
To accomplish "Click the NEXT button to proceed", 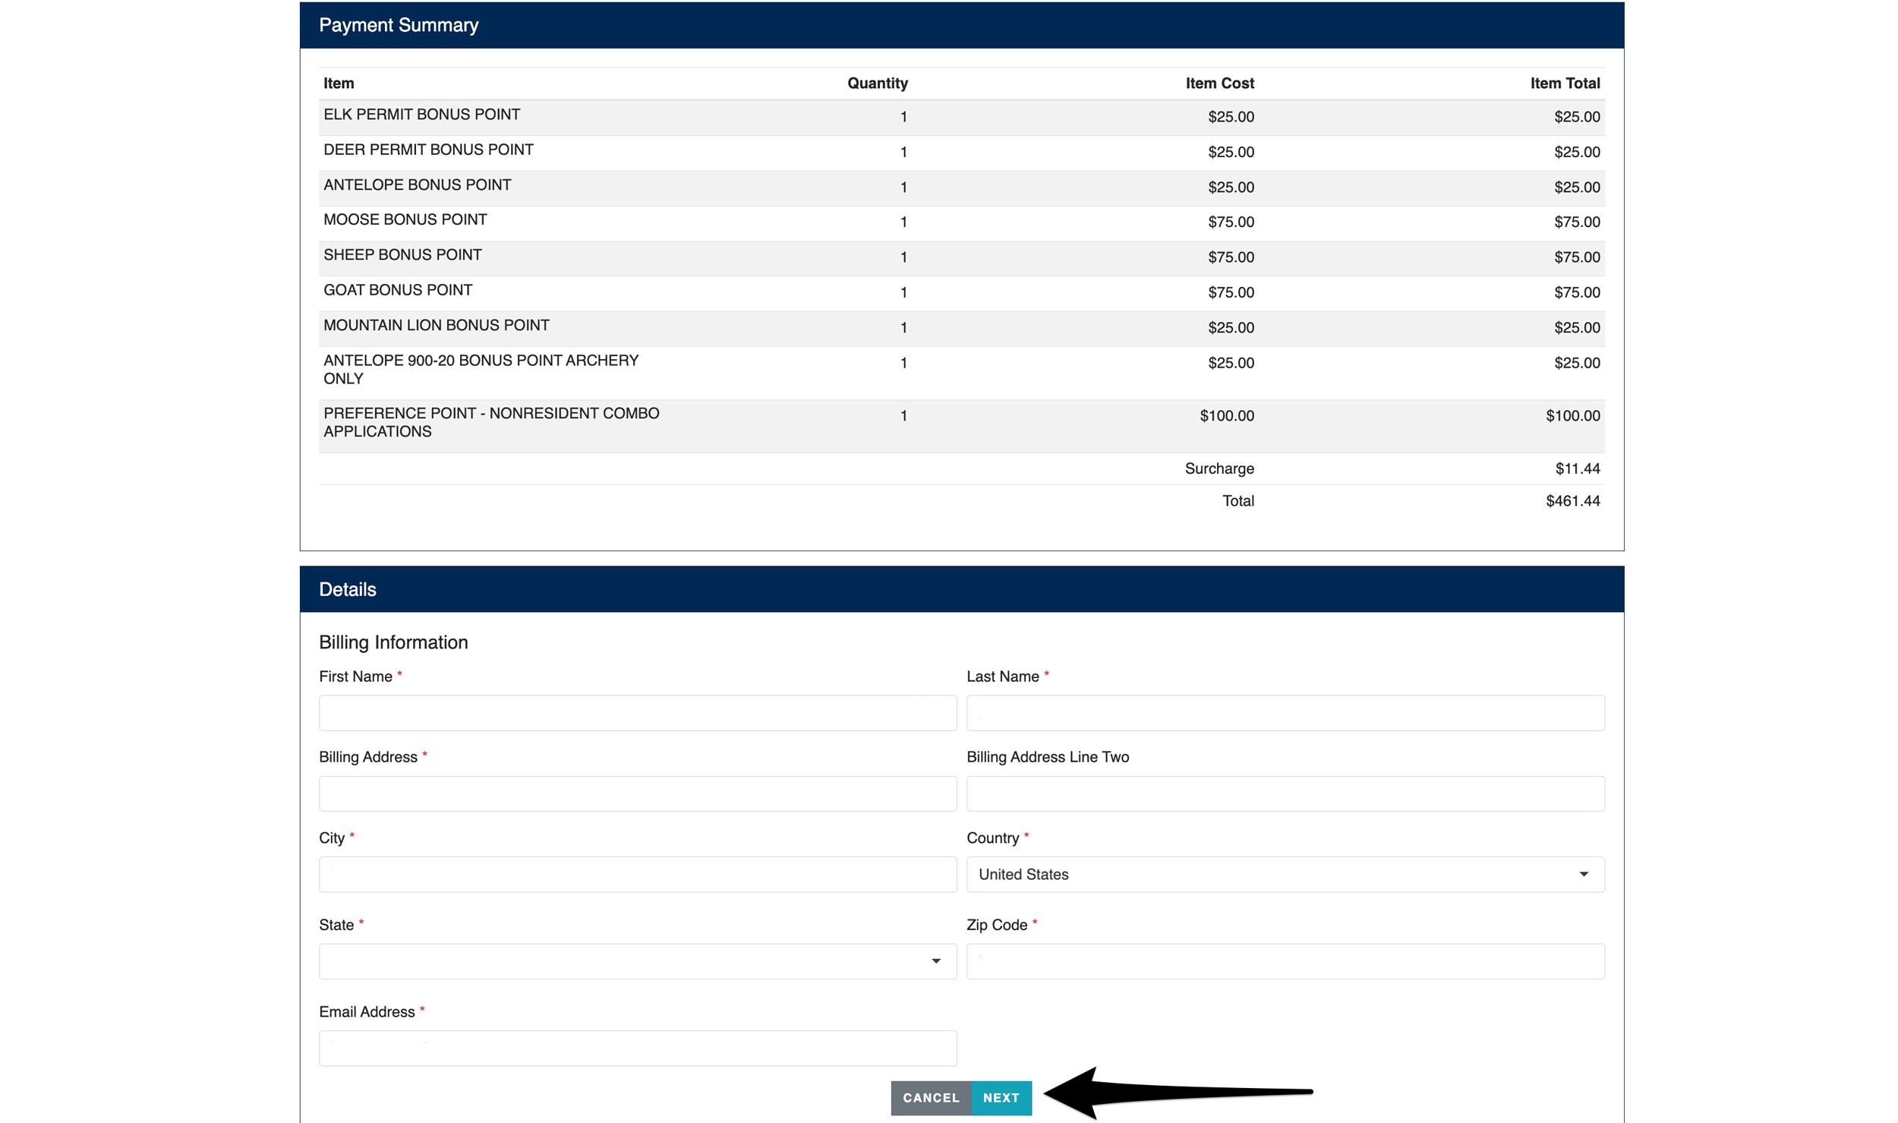I will coord(1001,1097).
